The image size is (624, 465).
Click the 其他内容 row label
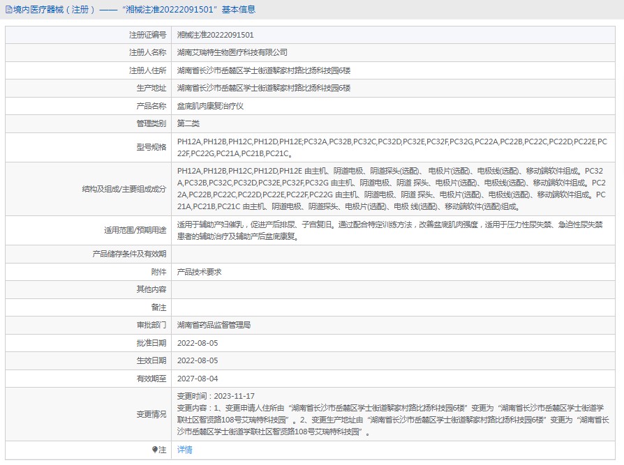pyautogui.click(x=151, y=289)
